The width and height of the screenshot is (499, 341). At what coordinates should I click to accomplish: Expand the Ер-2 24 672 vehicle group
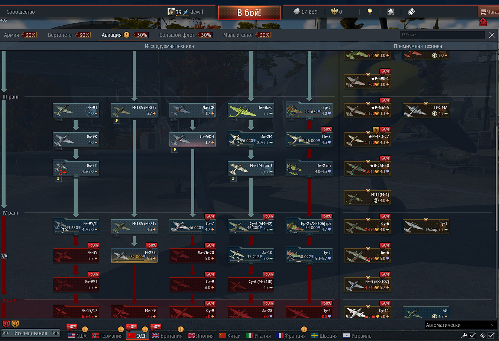[x=310, y=119]
